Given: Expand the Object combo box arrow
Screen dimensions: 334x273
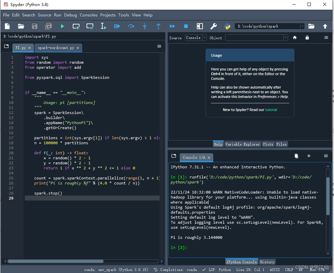Looking at the screenshot, I should pyautogui.click(x=286, y=38).
